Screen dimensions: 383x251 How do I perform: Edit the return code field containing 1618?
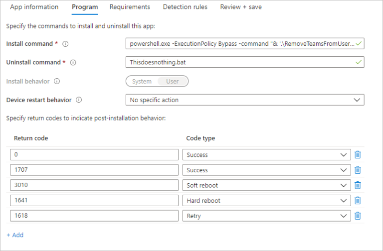[94, 216]
